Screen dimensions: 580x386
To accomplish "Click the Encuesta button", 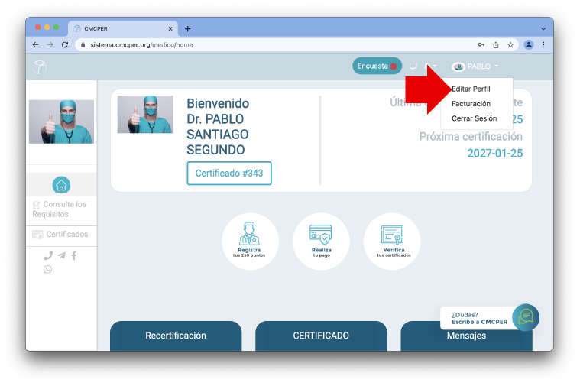I will (x=377, y=66).
